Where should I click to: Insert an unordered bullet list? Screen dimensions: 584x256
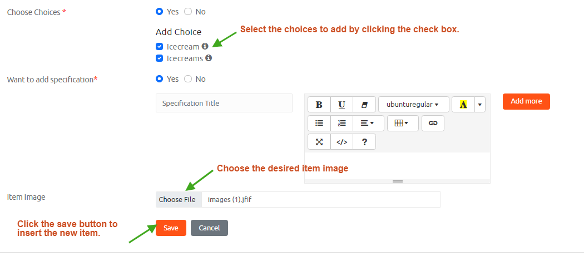[x=319, y=123]
